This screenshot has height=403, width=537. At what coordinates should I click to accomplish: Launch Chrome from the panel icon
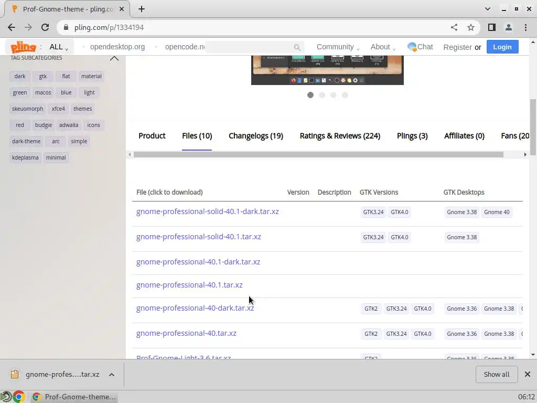click(19, 397)
